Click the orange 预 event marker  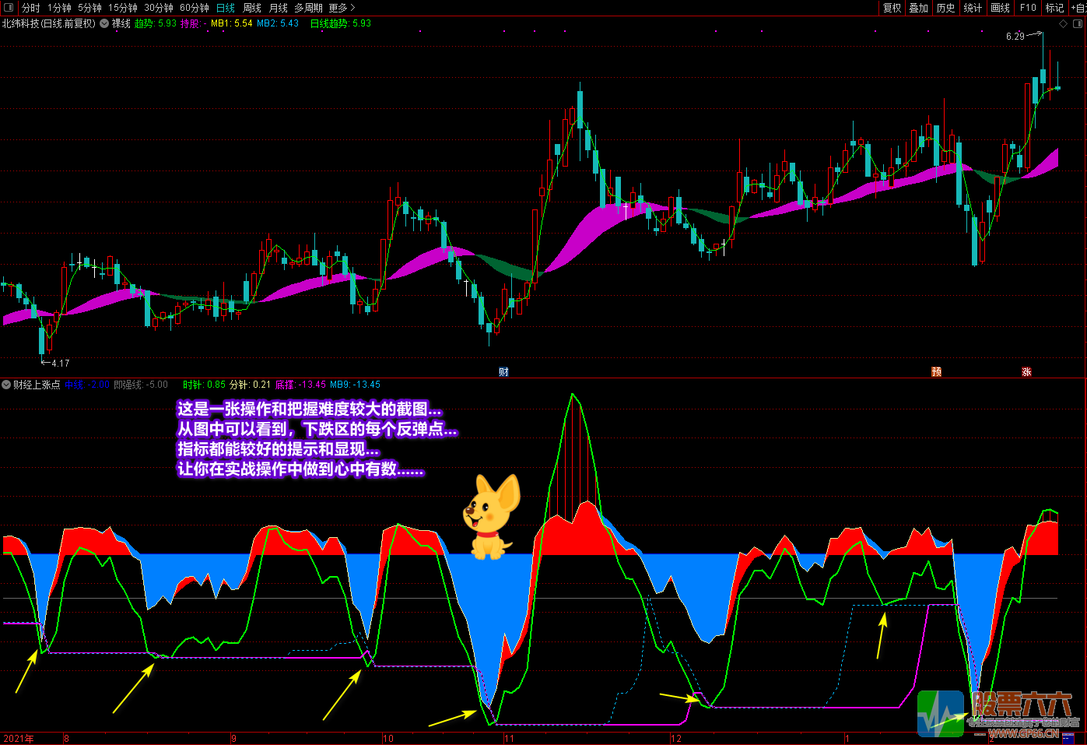pos(936,372)
